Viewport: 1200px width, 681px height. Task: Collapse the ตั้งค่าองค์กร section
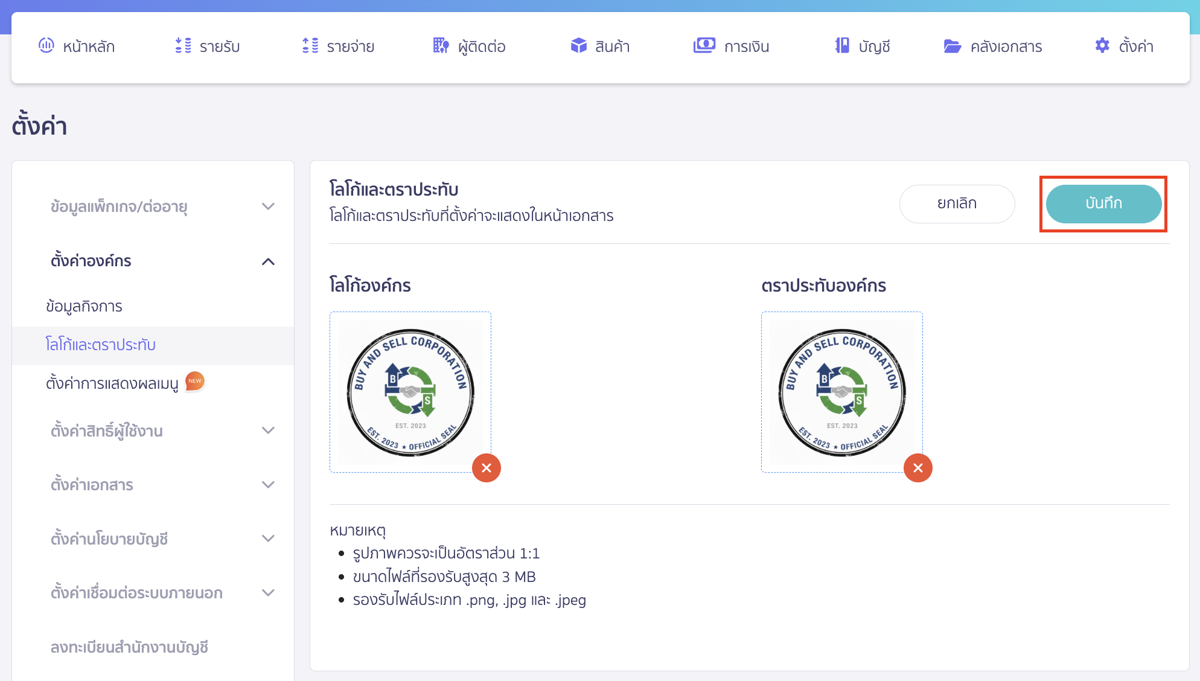[x=268, y=261]
